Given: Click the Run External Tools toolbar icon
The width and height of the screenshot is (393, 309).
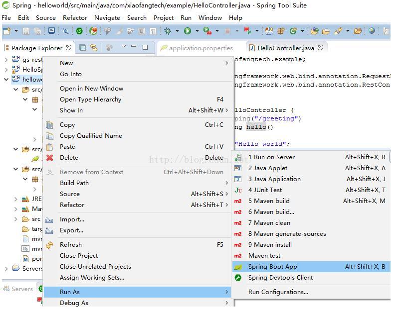Looking at the screenshot, I should [x=207, y=31].
